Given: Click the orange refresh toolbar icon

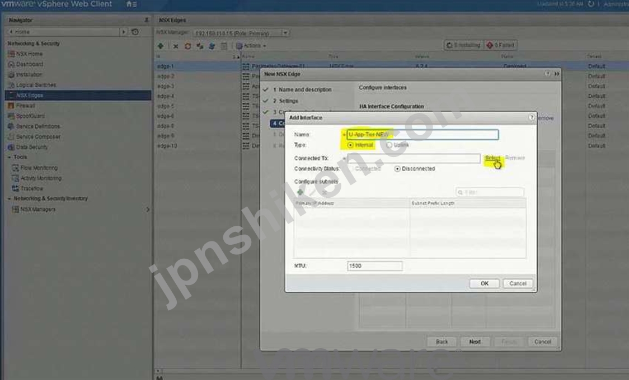Looking at the screenshot, I should click(x=187, y=46).
